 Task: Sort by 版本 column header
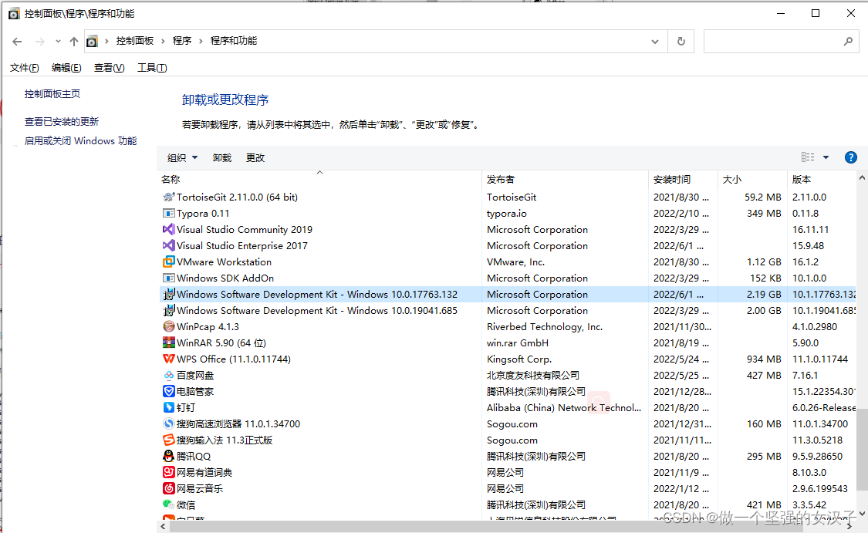(822, 179)
